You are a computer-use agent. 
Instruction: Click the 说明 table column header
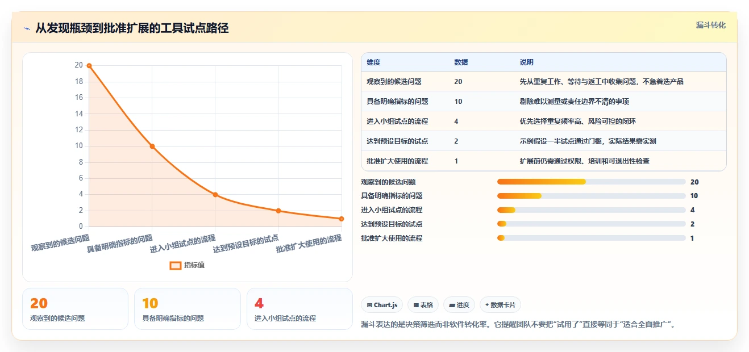click(526, 62)
